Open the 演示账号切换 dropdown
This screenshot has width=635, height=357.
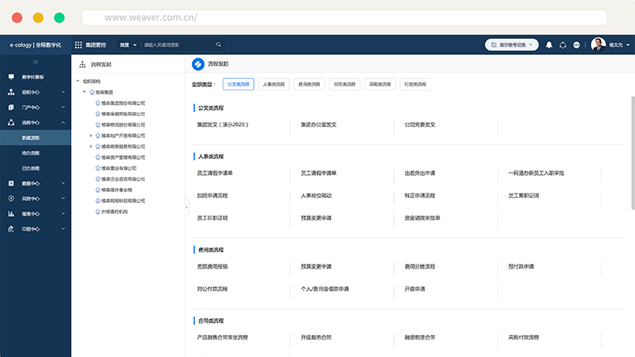512,45
